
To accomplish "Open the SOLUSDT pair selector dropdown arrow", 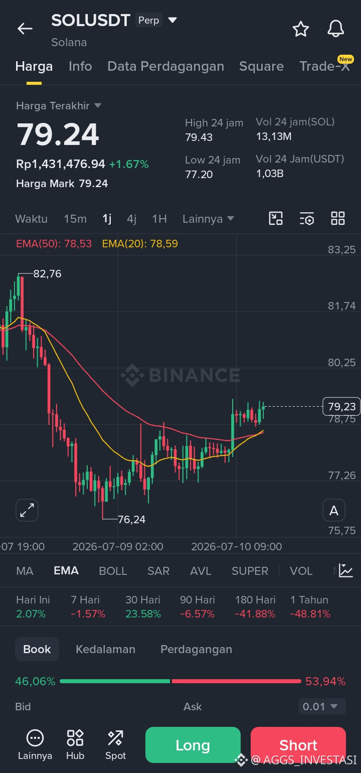I will click(172, 20).
